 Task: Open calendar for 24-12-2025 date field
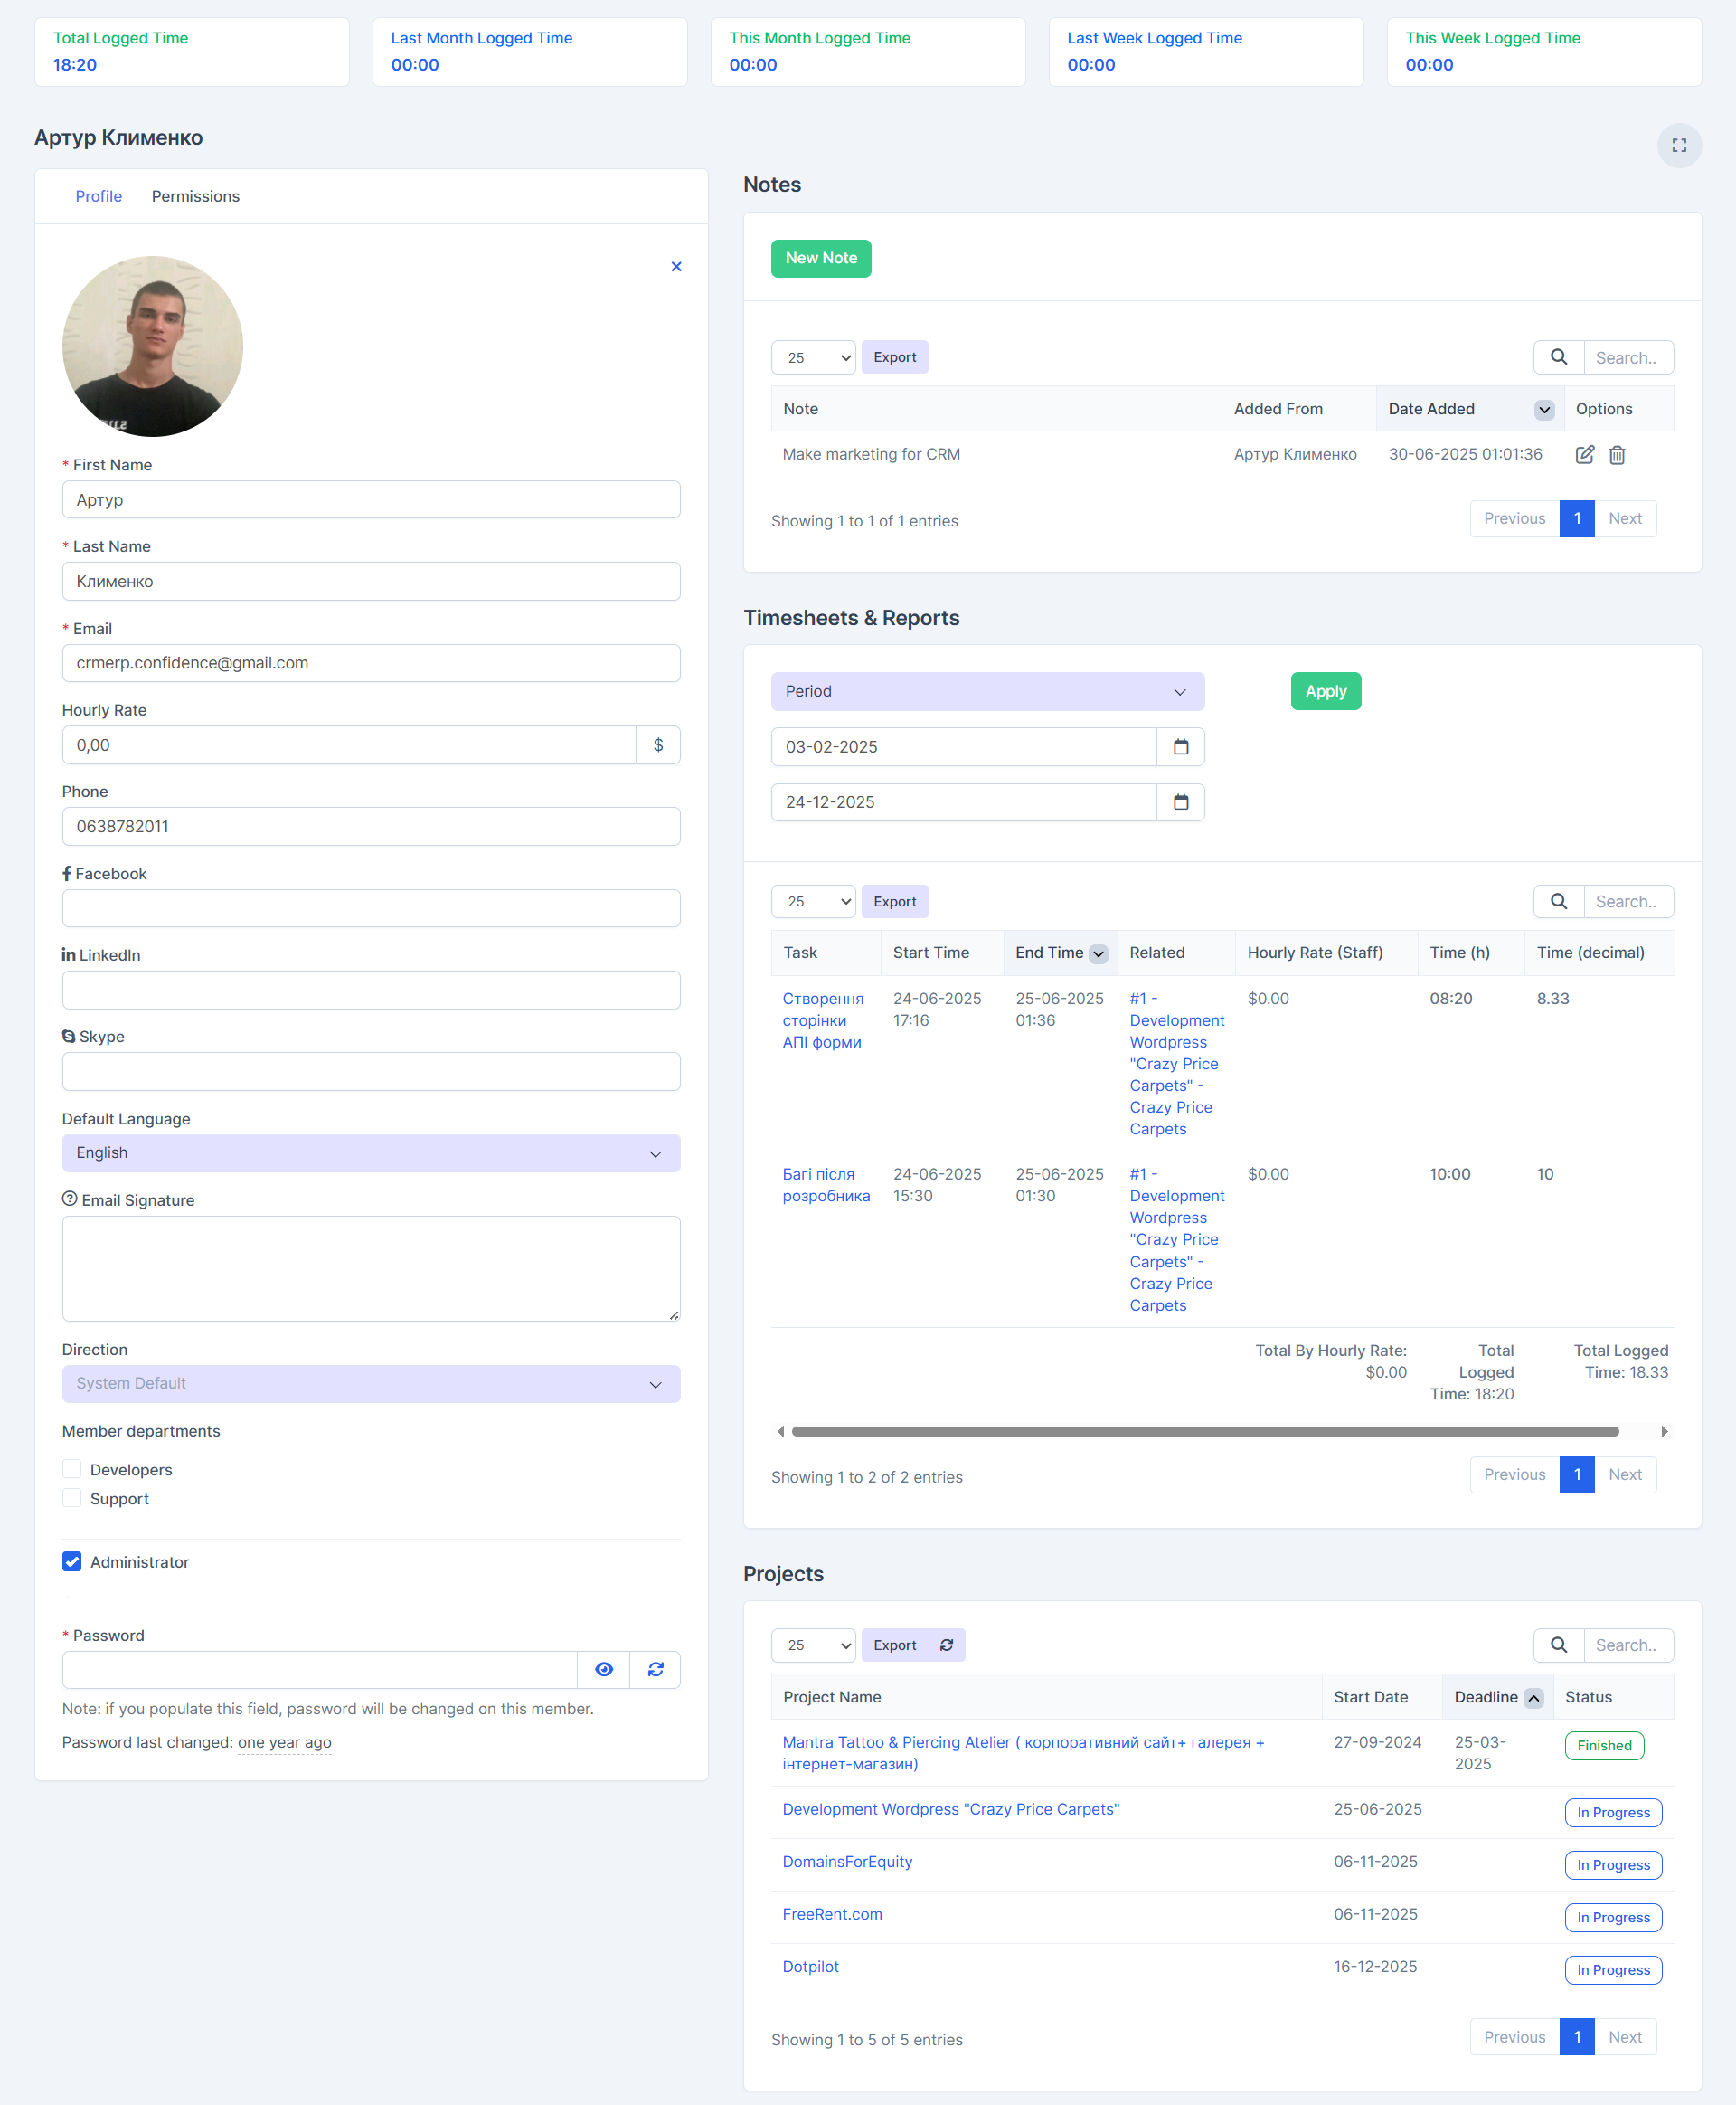(x=1180, y=801)
